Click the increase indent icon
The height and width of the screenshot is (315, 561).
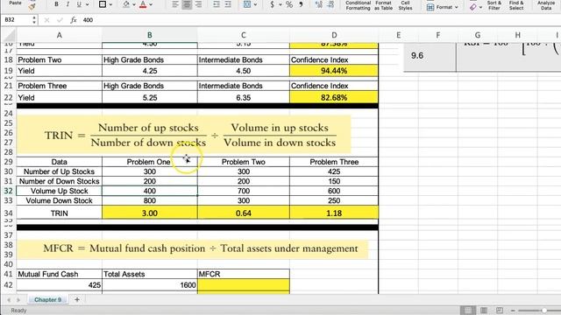228,4
